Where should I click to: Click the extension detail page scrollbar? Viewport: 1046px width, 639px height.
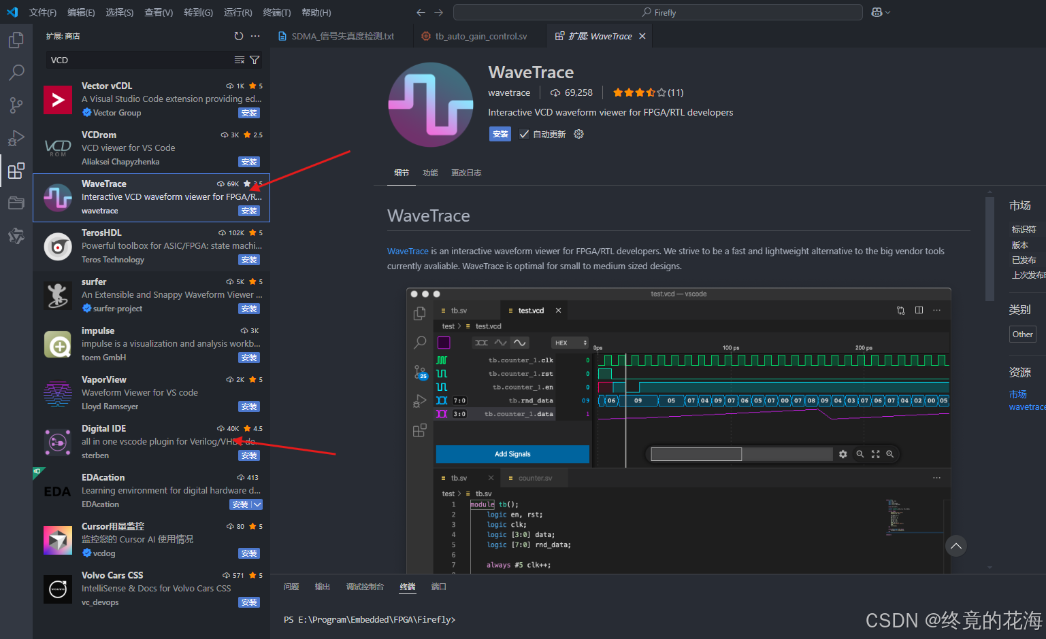click(x=990, y=249)
